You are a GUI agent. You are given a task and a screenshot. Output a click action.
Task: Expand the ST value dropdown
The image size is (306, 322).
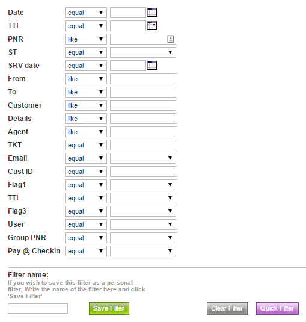(143, 52)
